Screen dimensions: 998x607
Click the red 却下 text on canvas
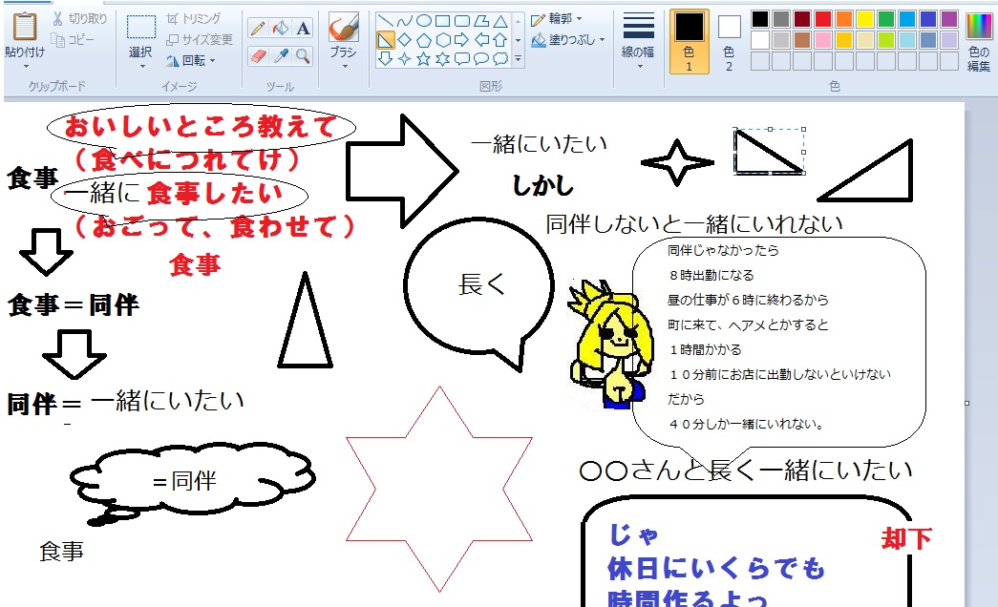click(906, 539)
